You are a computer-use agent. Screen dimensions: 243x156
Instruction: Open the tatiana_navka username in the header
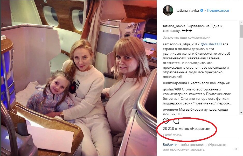coord(188,11)
